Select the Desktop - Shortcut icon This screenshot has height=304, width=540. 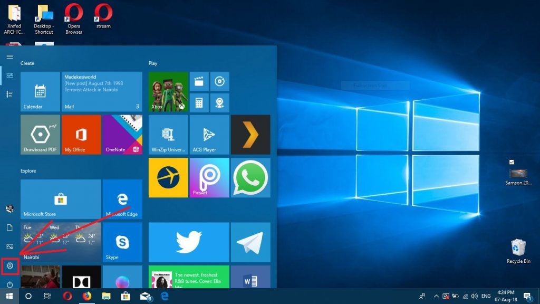(x=44, y=19)
